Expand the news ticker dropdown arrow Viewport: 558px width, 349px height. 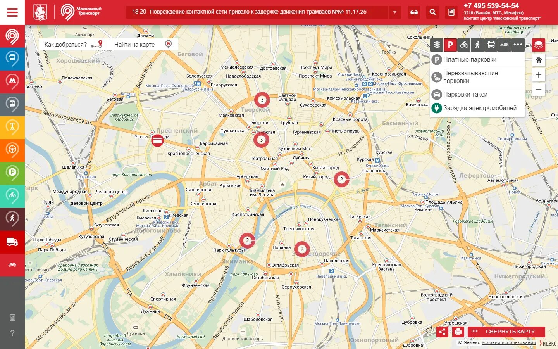(x=394, y=12)
